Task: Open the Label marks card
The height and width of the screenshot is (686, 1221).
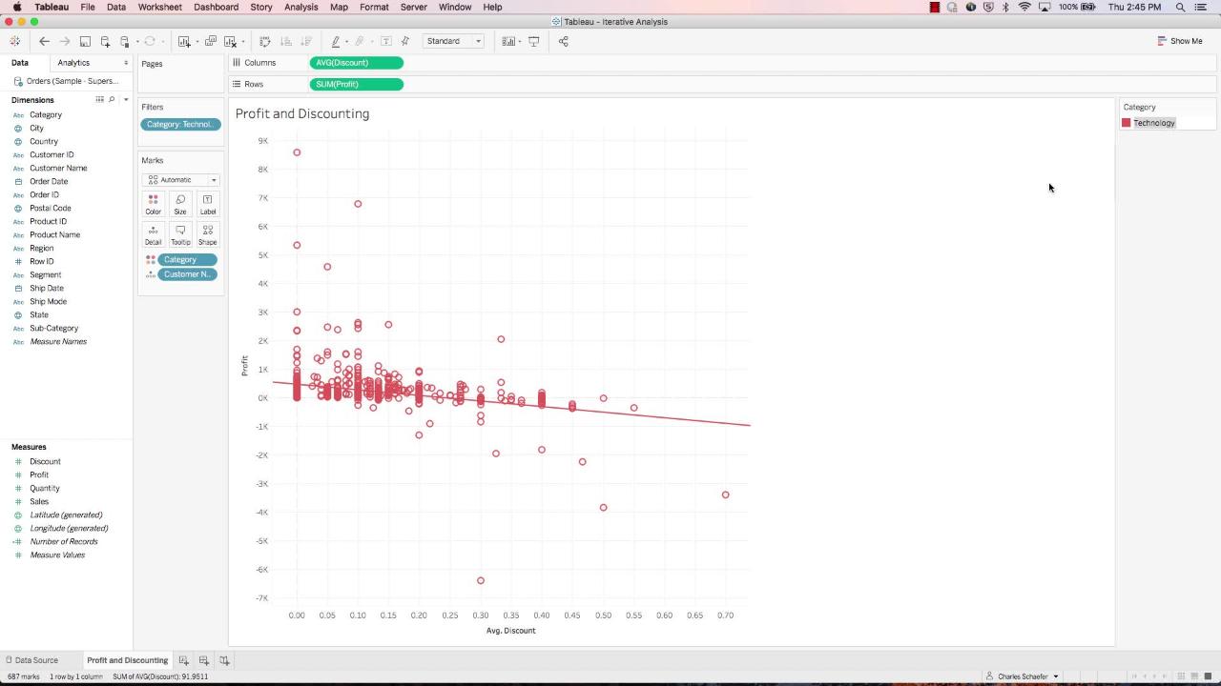Action: [x=208, y=204]
